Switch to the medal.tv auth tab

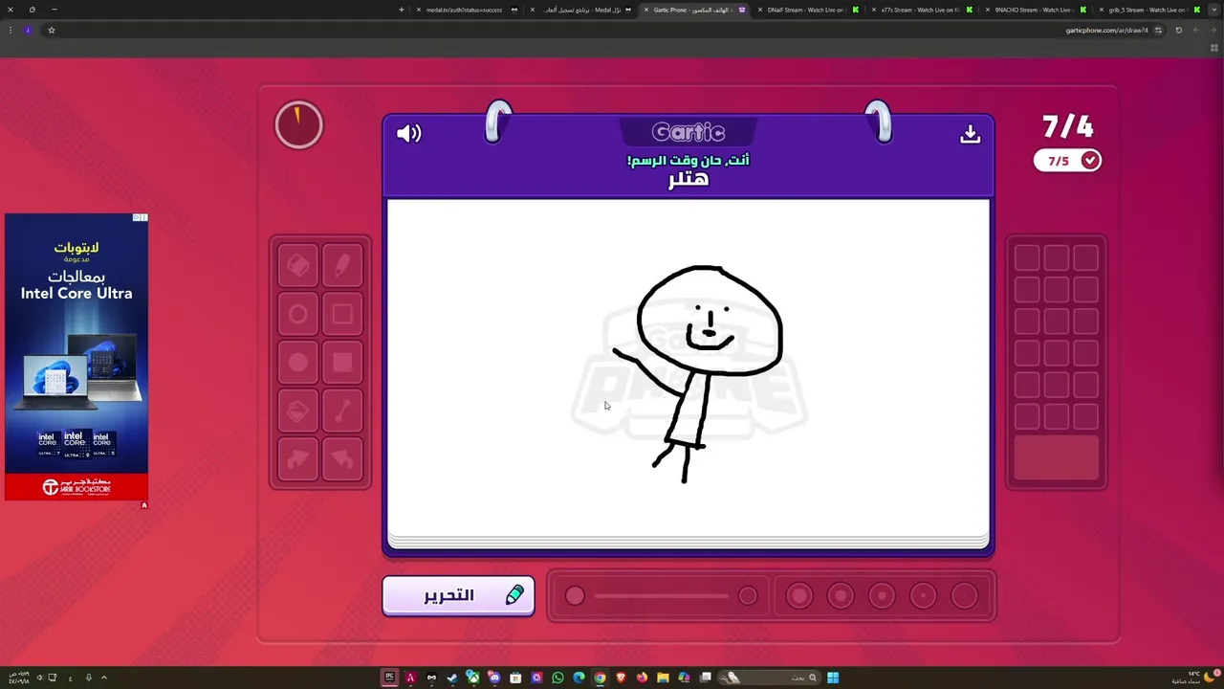(x=470, y=10)
